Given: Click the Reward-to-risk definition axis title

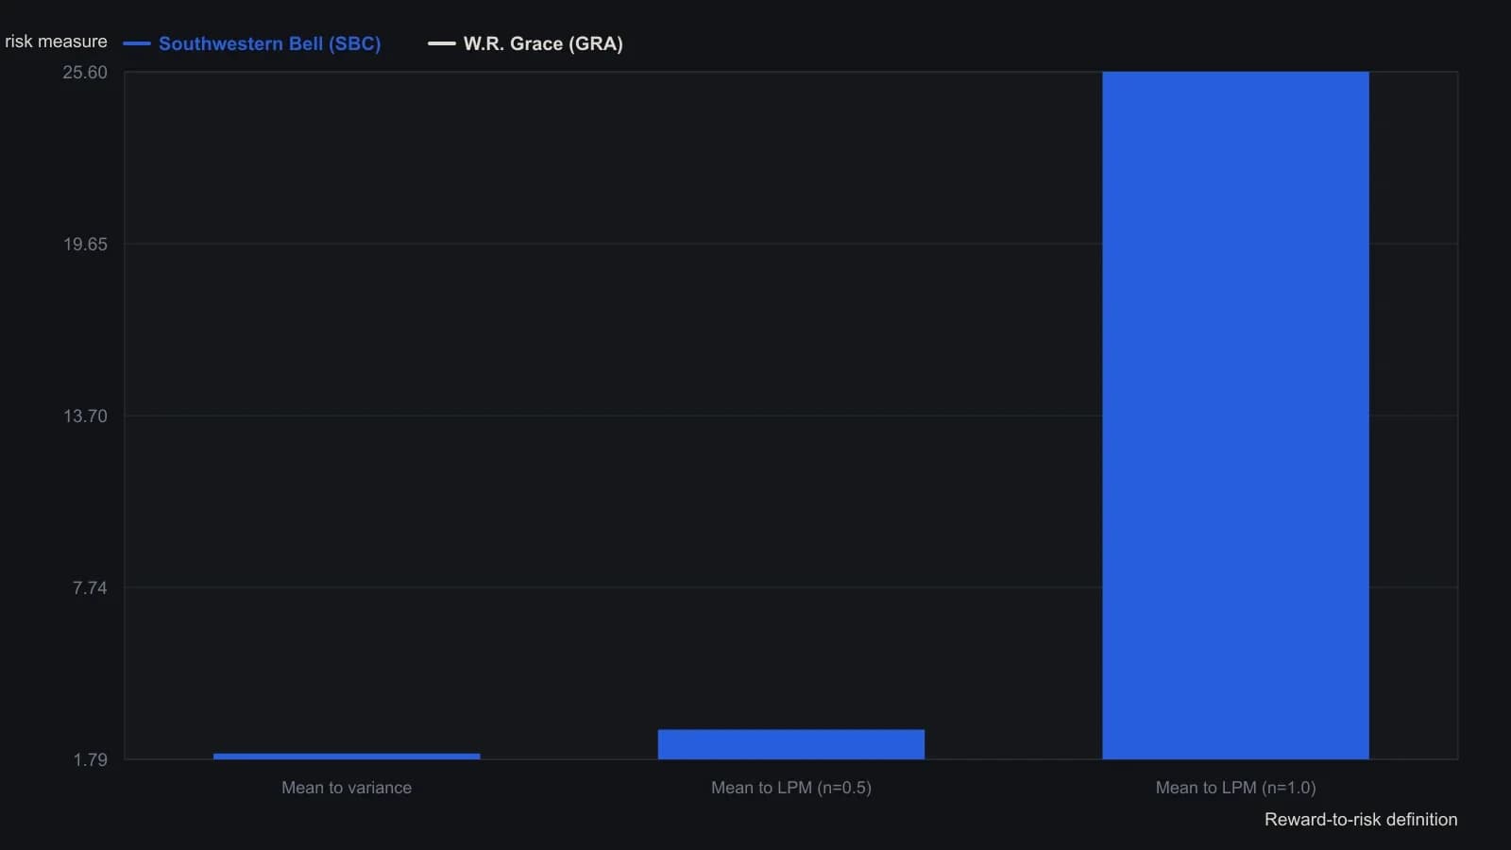Looking at the screenshot, I should 1361,820.
